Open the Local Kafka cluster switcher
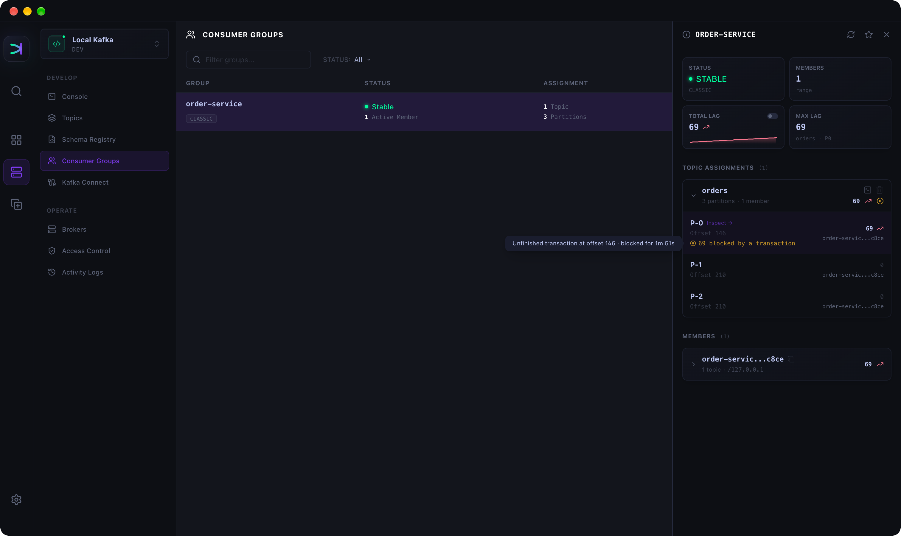This screenshot has height=536, width=901. point(105,44)
